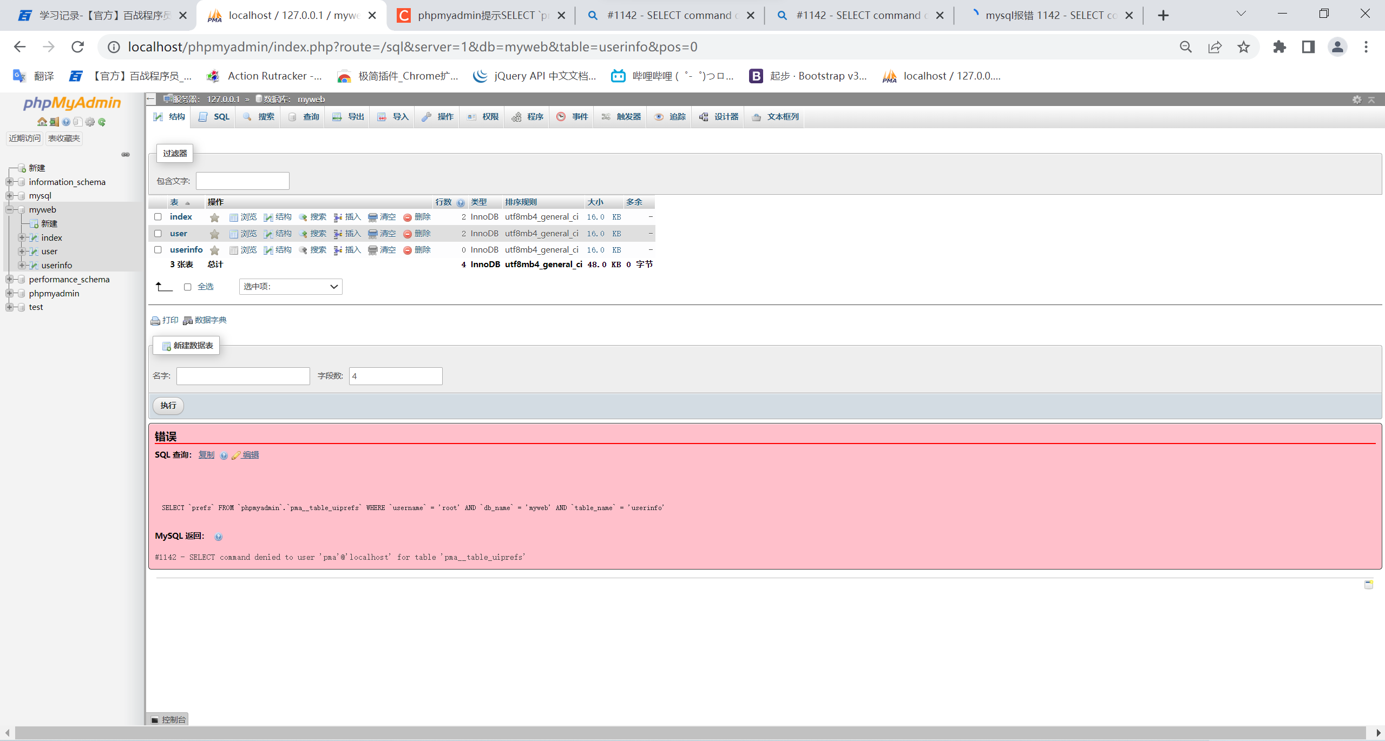
Task: Add index table to favorites star
Action: coord(215,217)
